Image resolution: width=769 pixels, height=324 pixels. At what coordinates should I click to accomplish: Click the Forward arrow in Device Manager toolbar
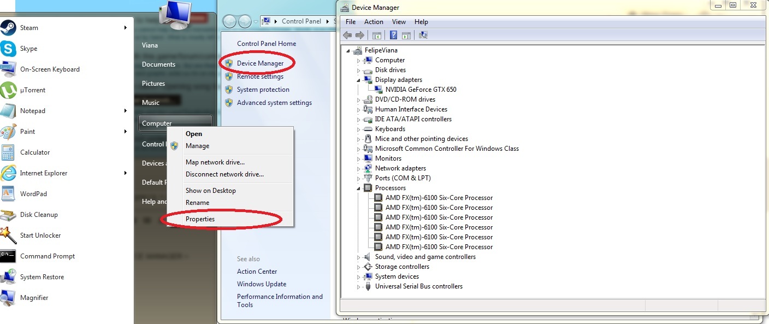[359, 36]
